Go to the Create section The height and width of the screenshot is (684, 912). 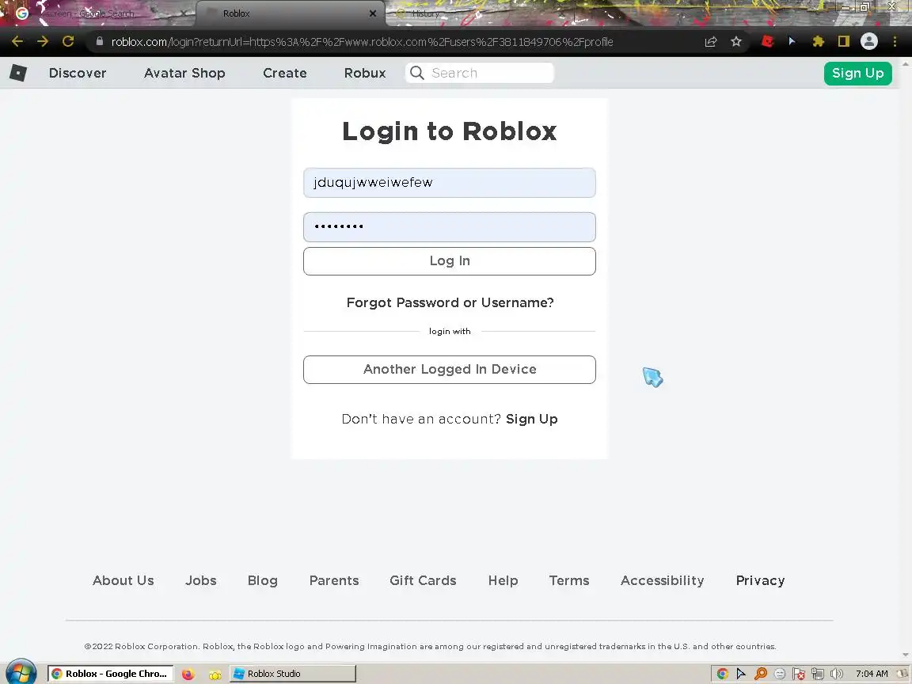(x=284, y=73)
